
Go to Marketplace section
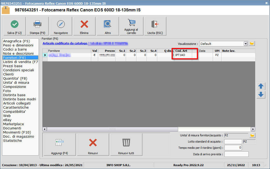pyautogui.click(x=14, y=124)
